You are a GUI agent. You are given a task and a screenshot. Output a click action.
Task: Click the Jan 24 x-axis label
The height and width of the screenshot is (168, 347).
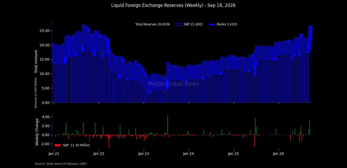pyautogui.click(x=188, y=154)
